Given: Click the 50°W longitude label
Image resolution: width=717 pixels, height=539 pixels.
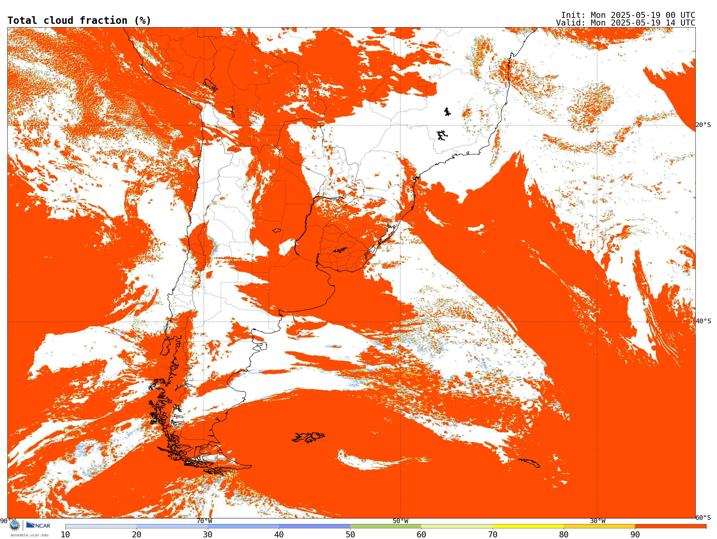Looking at the screenshot, I should 401,521.
